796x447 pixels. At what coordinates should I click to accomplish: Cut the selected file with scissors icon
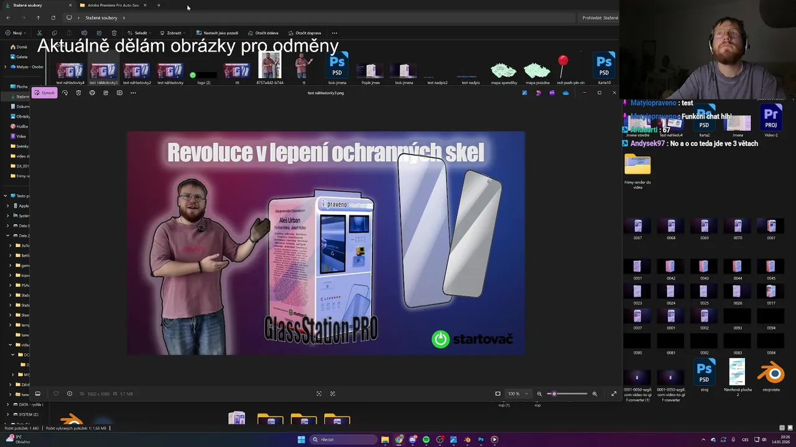[x=39, y=33]
